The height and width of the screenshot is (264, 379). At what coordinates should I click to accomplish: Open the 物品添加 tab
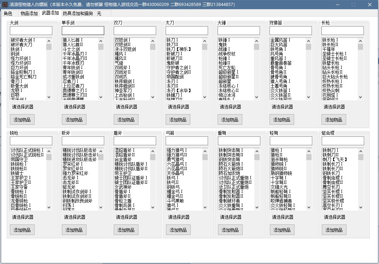[29, 13]
